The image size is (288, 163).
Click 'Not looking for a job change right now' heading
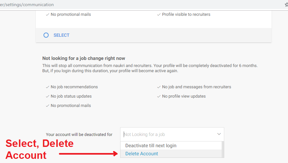coord(84,58)
